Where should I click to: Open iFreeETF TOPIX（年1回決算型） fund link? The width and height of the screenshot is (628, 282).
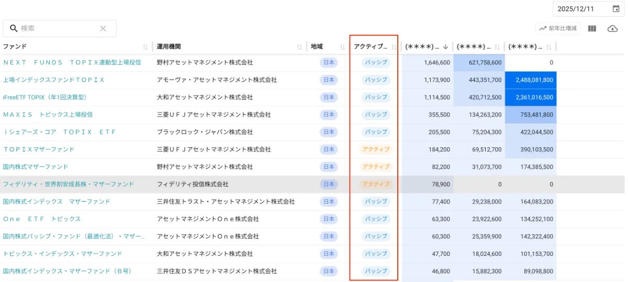tap(44, 97)
